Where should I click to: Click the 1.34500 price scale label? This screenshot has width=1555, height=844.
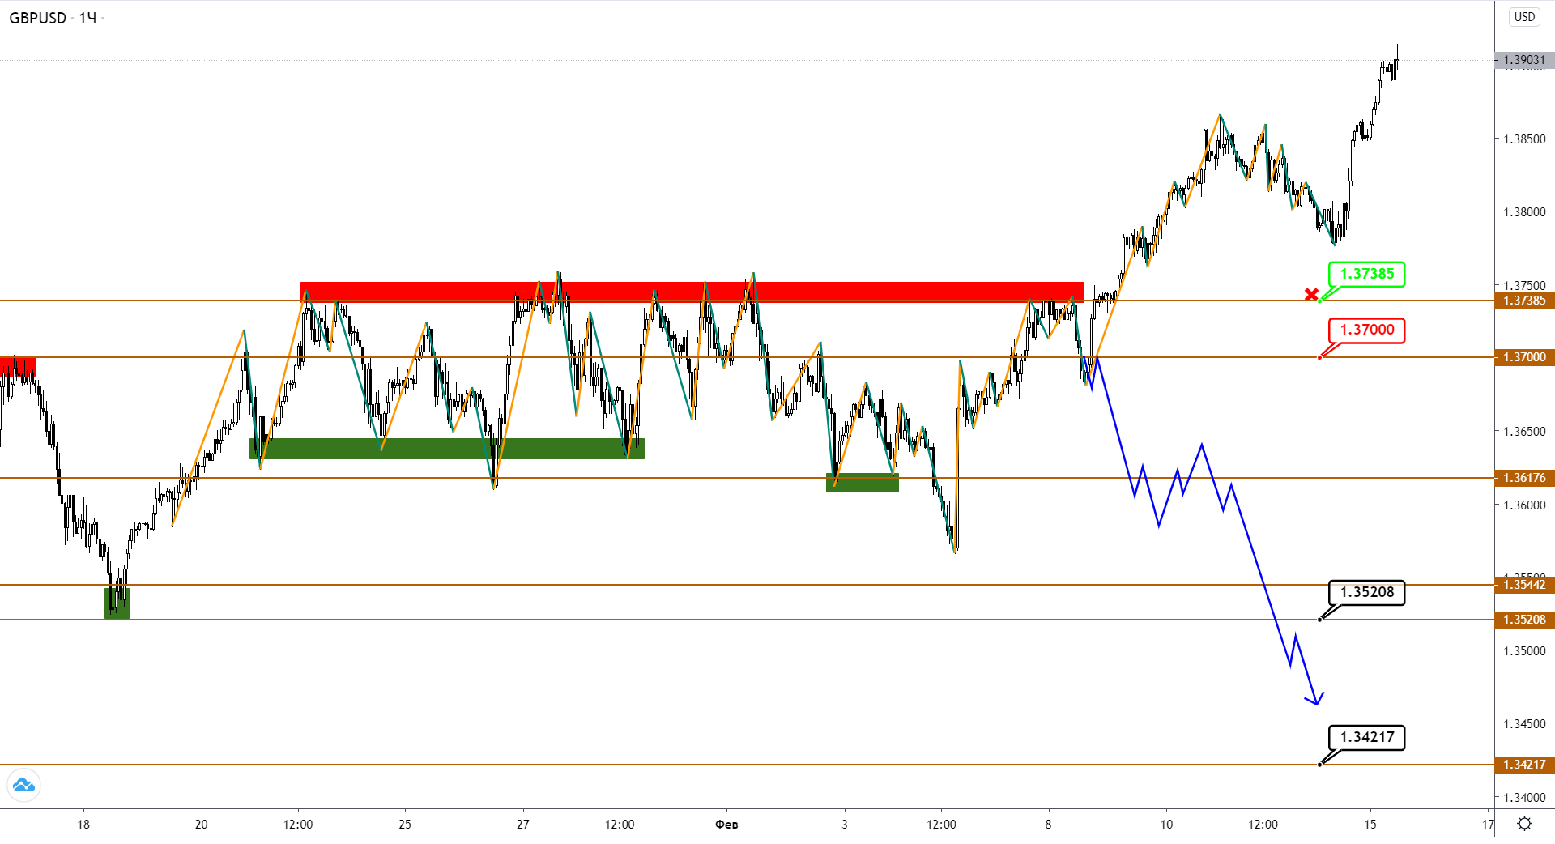coord(1524,724)
